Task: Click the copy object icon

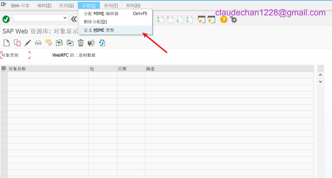Action: 17,43
